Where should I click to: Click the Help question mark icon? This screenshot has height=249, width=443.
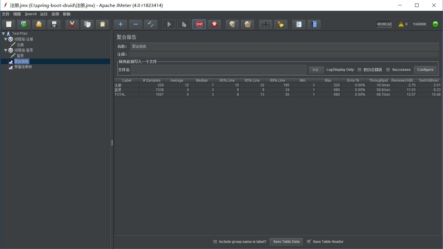(314, 24)
